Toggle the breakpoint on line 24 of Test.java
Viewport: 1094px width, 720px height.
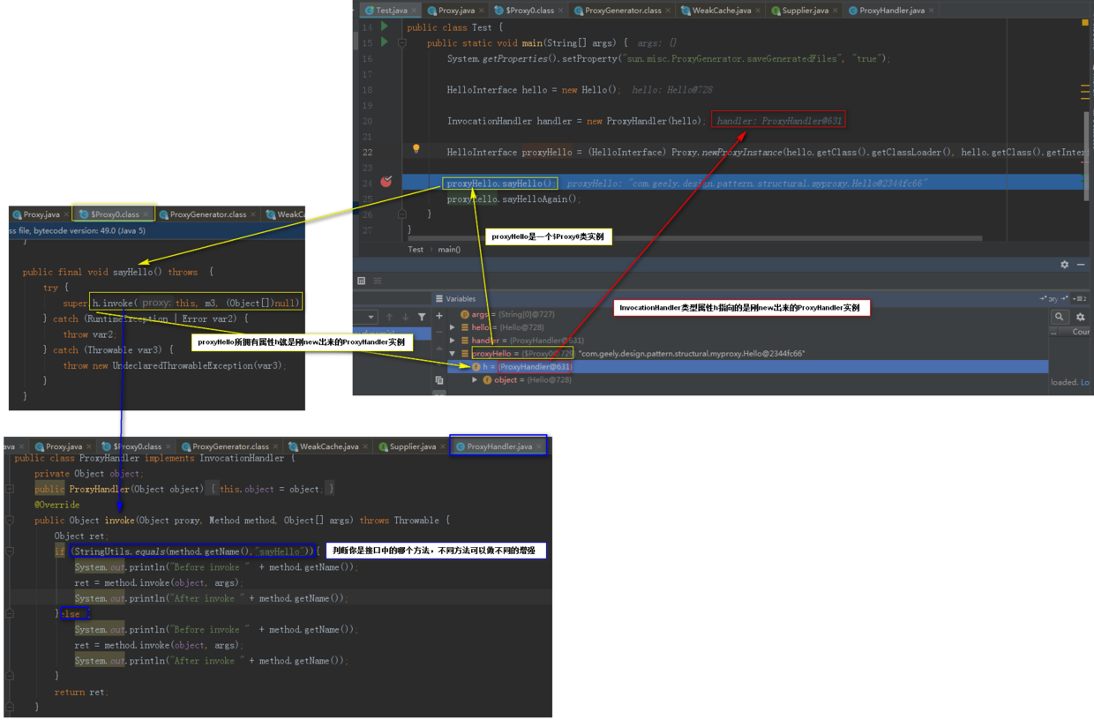386,181
